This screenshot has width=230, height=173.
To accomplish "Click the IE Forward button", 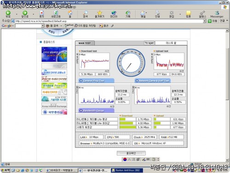I will pyautogui.click(x=25, y=14).
